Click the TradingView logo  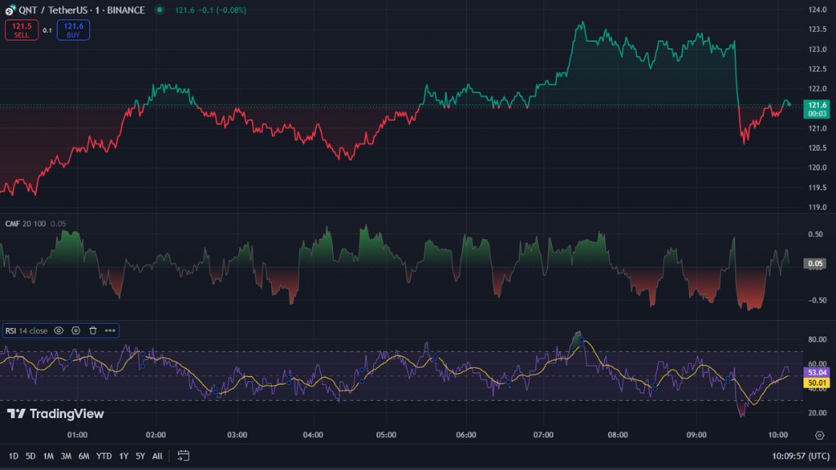click(x=56, y=414)
